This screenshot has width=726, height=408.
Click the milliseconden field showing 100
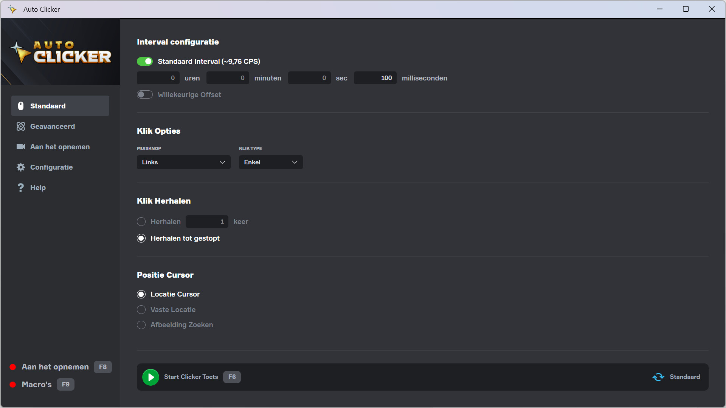point(375,78)
